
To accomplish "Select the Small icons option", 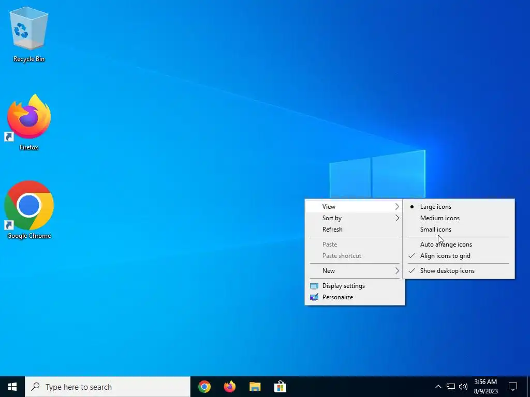I will point(459,230).
